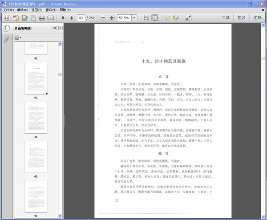The image size is (267, 220).
Task: Open thumbnail options dropdown menu
Action: tap(18, 38)
